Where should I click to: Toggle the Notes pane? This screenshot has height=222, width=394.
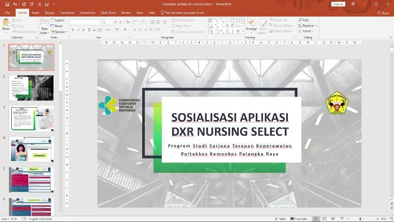280,219
